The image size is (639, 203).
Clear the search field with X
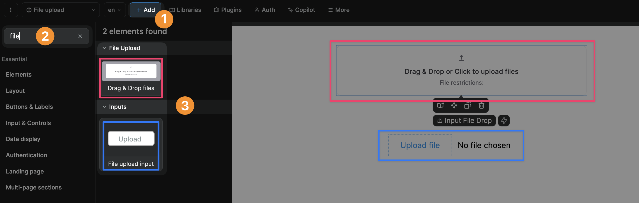[x=80, y=36]
